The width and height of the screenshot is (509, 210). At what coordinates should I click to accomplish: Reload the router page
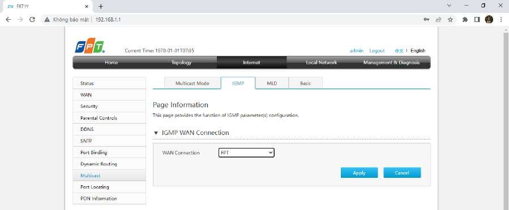[32, 19]
